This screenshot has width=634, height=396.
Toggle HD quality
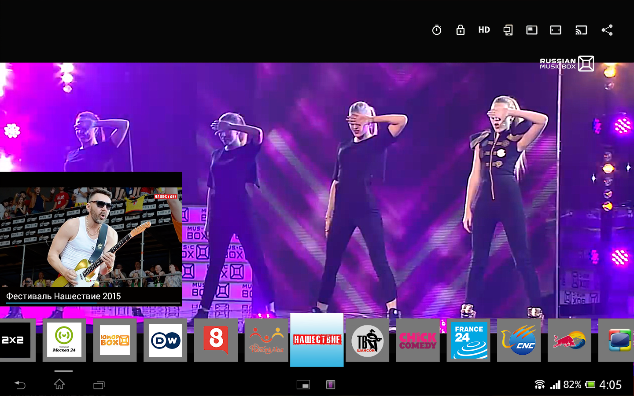484,30
